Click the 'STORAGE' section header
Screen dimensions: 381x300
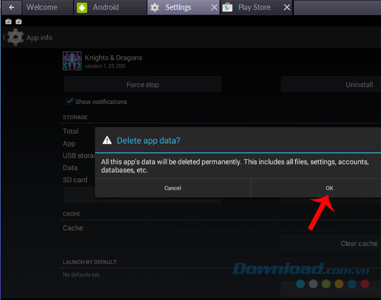point(75,117)
